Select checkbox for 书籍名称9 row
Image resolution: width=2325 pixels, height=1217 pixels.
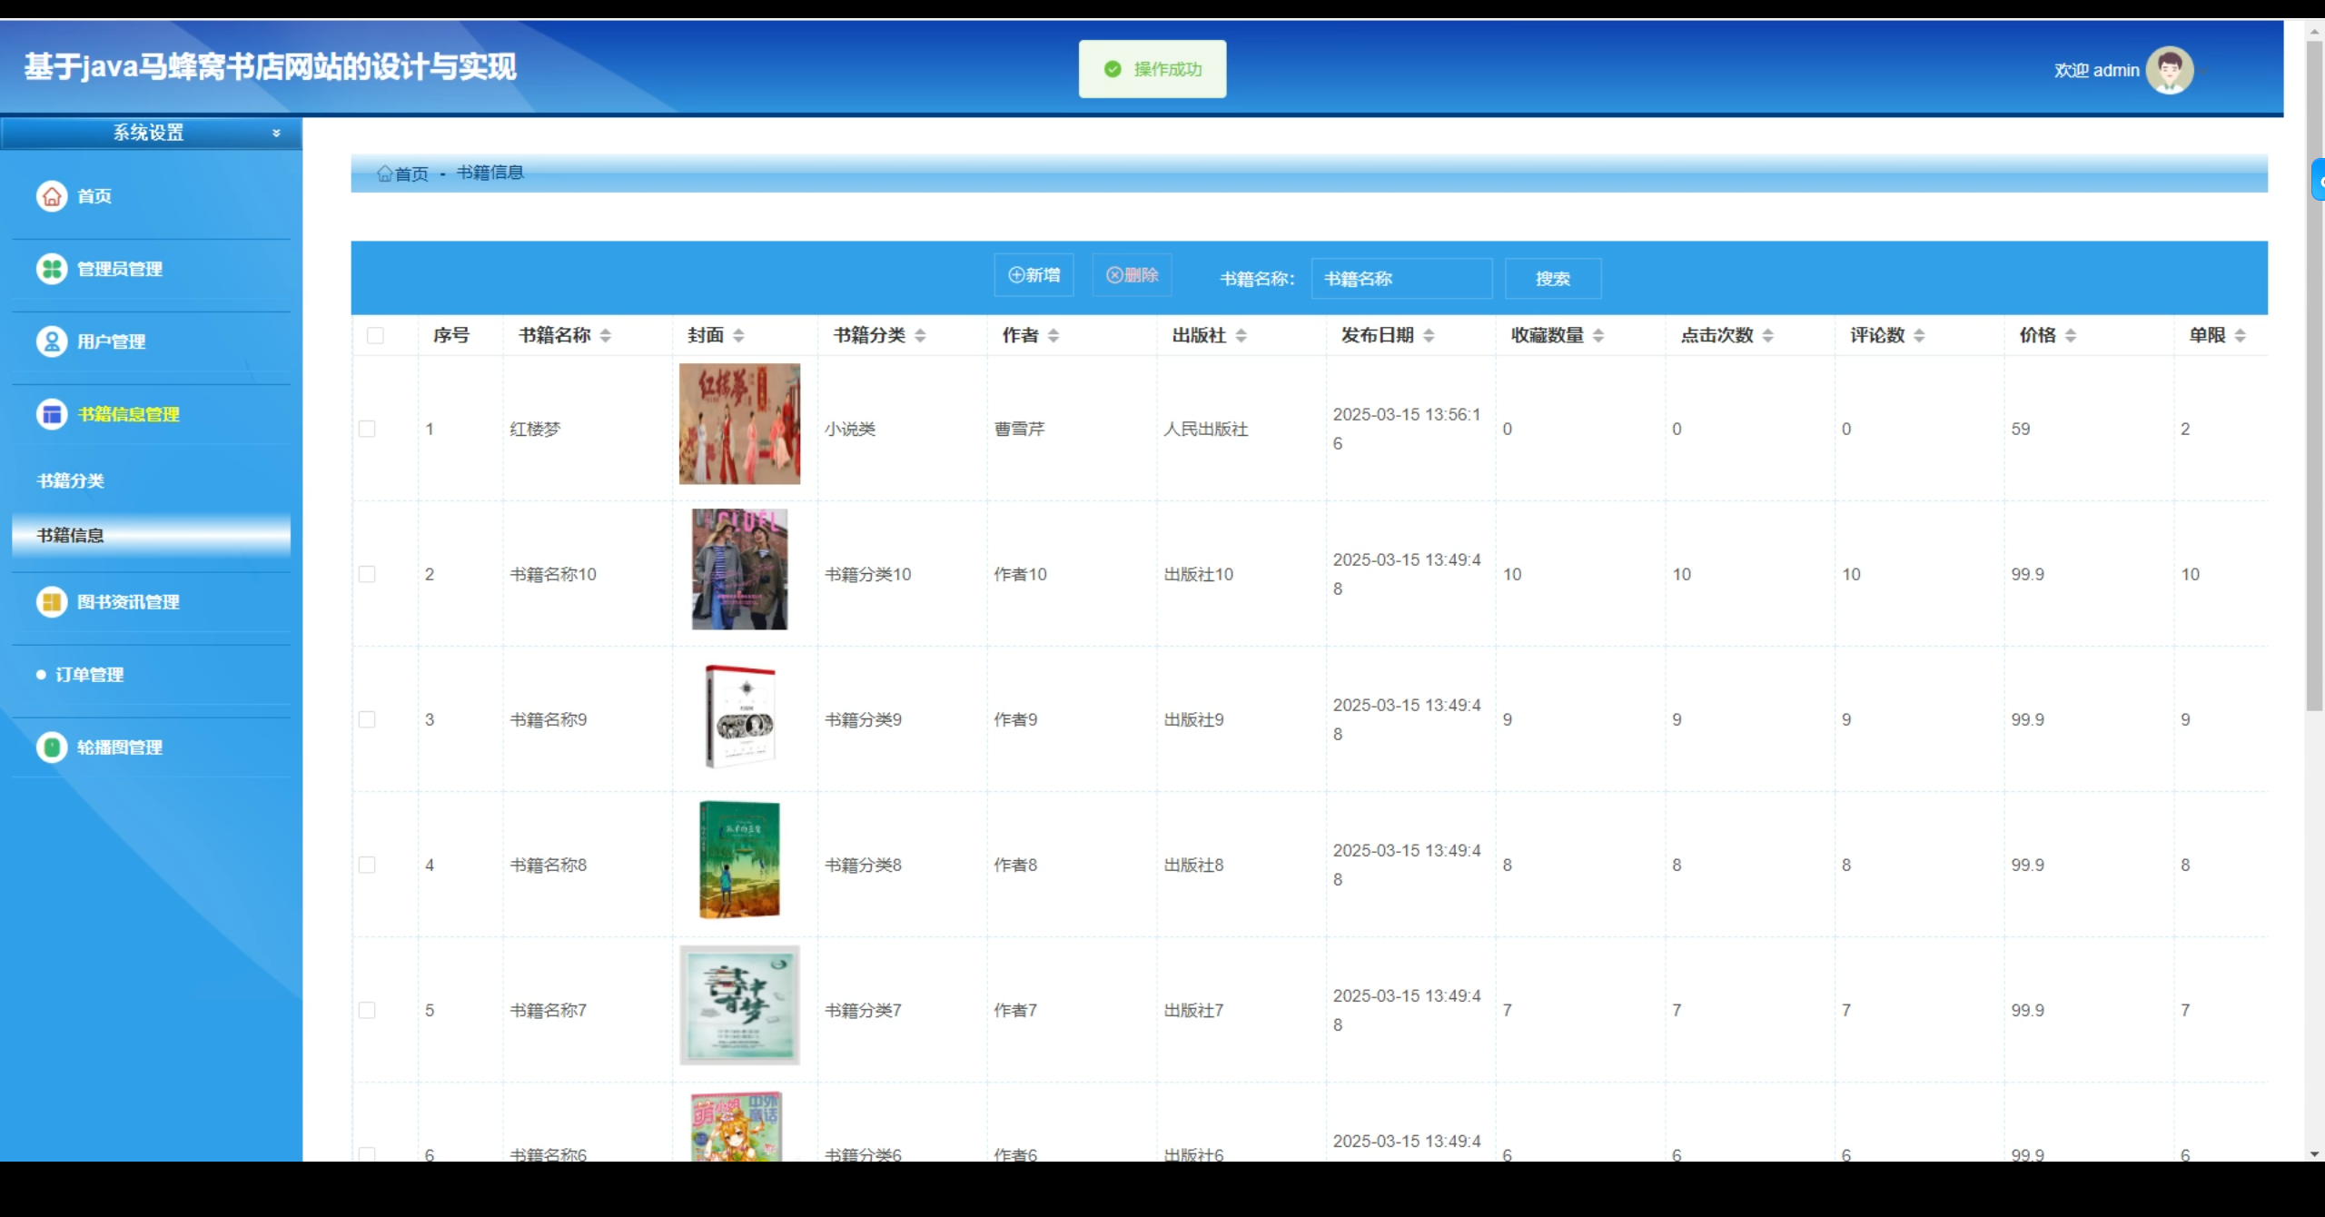pyautogui.click(x=367, y=719)
